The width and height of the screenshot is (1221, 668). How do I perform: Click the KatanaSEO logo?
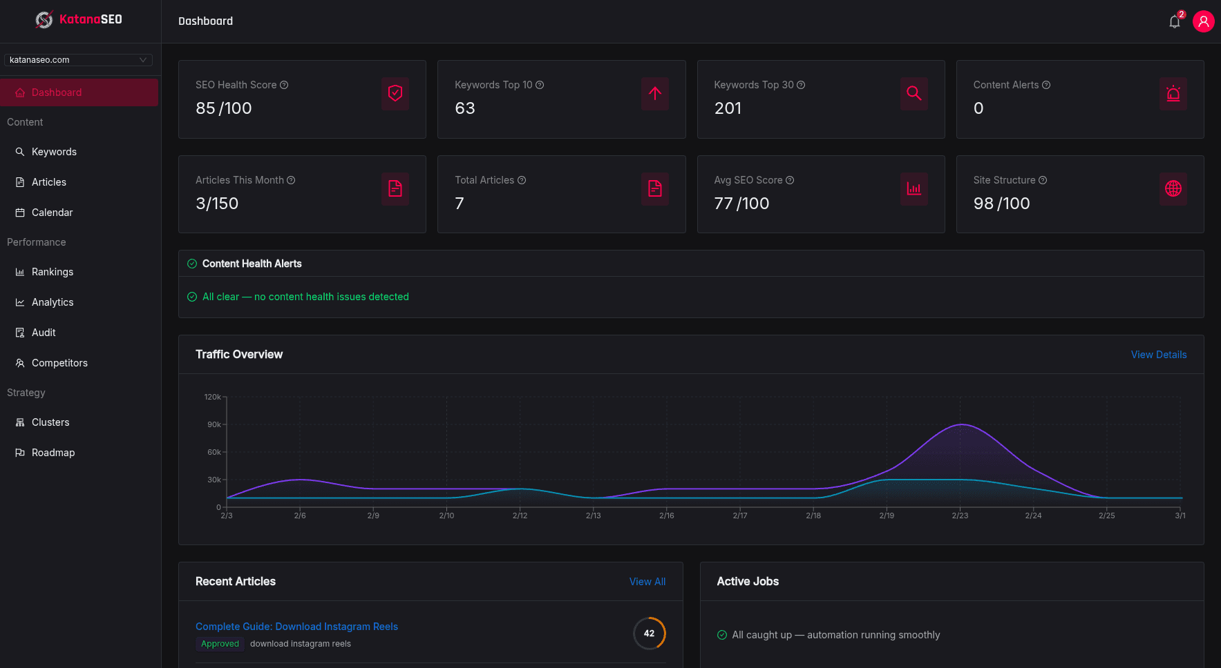click(x=79, y=19)
